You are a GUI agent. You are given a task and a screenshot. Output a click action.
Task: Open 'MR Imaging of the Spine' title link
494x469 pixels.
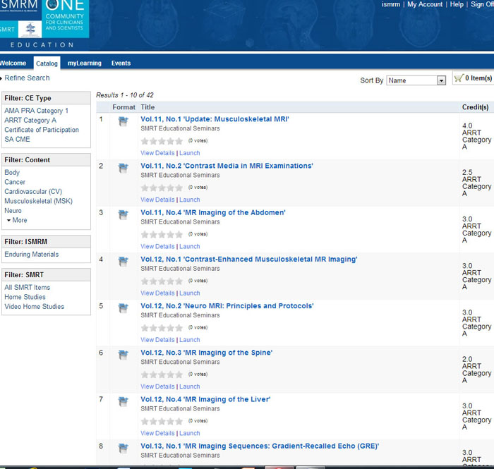pos(206,353)
